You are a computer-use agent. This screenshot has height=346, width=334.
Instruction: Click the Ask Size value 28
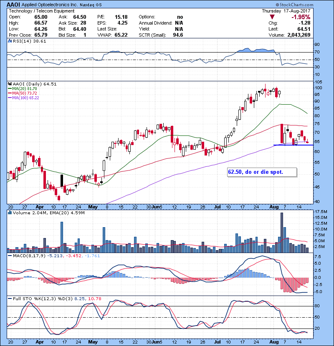pos(83,23)
